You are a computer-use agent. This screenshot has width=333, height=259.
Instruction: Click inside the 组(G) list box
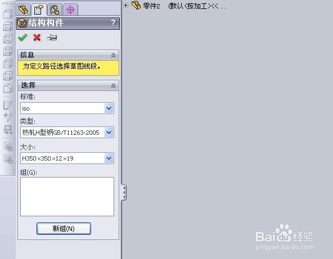(67, 197)
